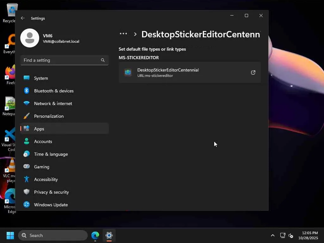Focus the Find a setting search box

(65, 60)
